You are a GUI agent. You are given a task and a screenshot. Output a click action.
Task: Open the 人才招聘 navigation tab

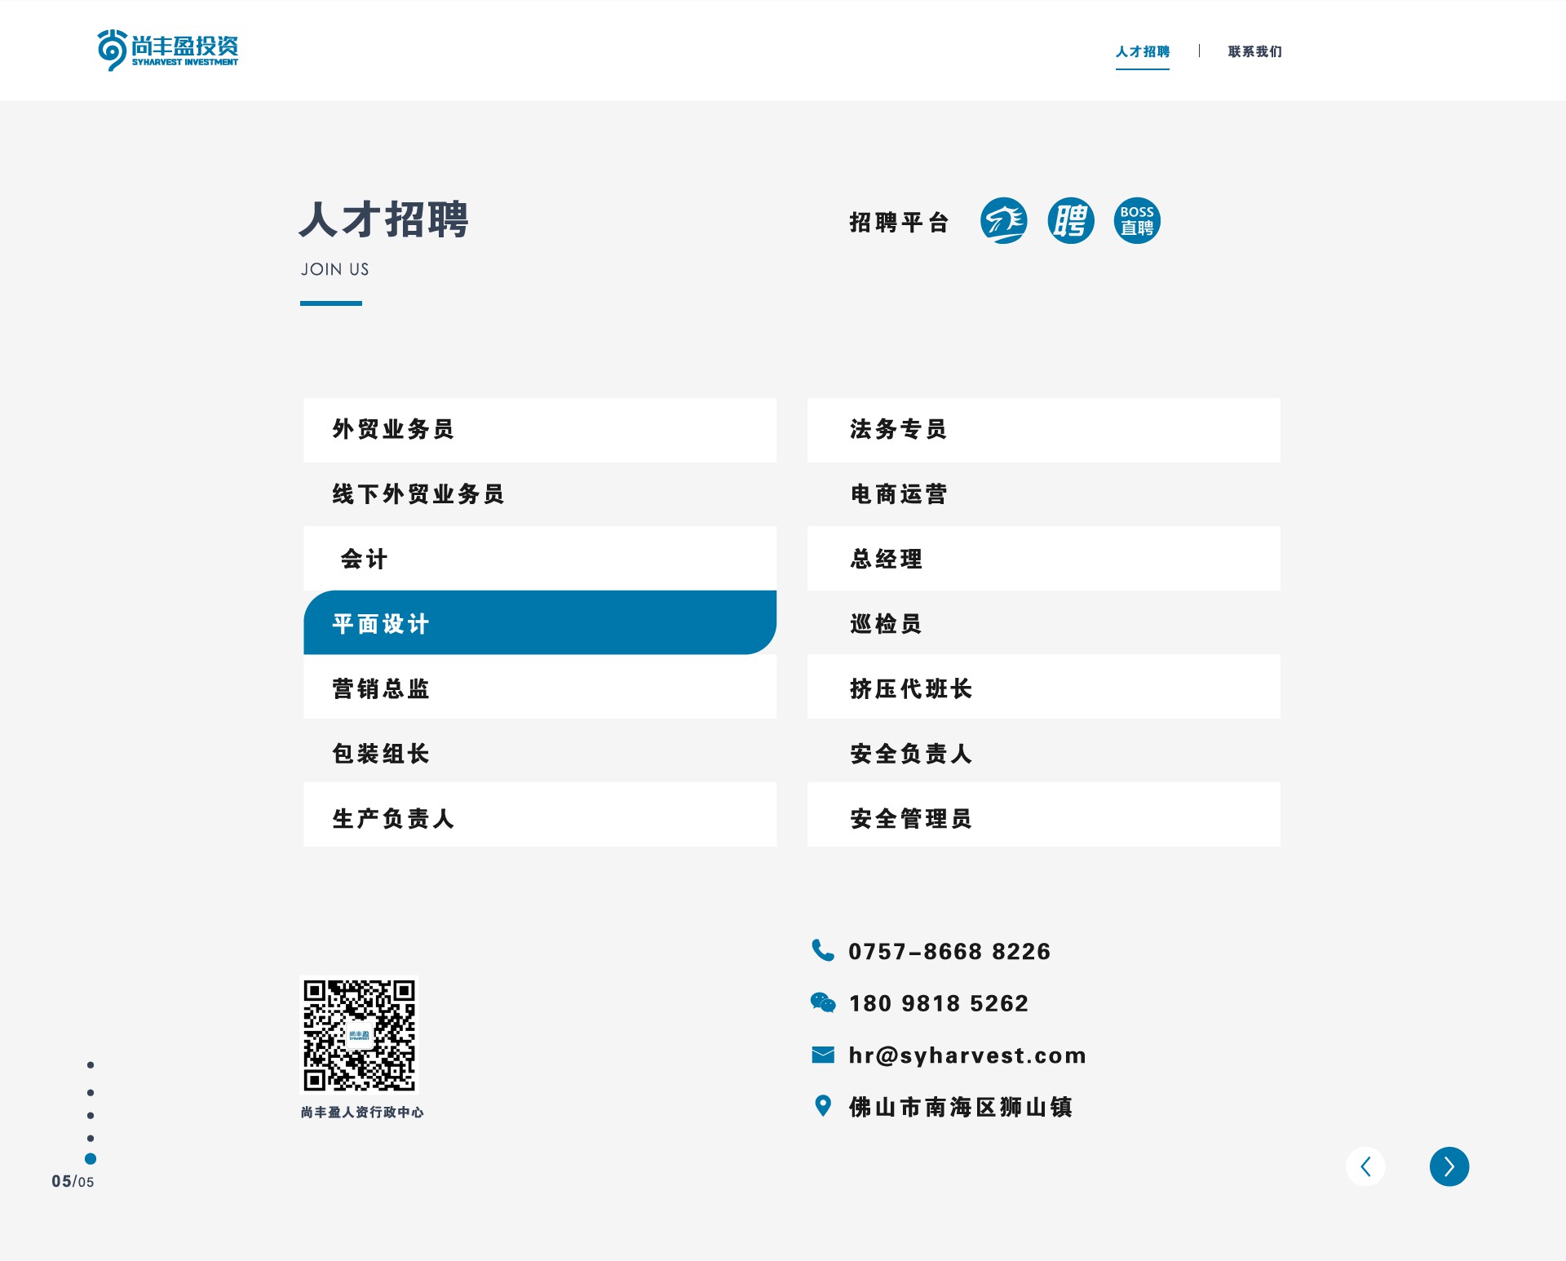1142,51
